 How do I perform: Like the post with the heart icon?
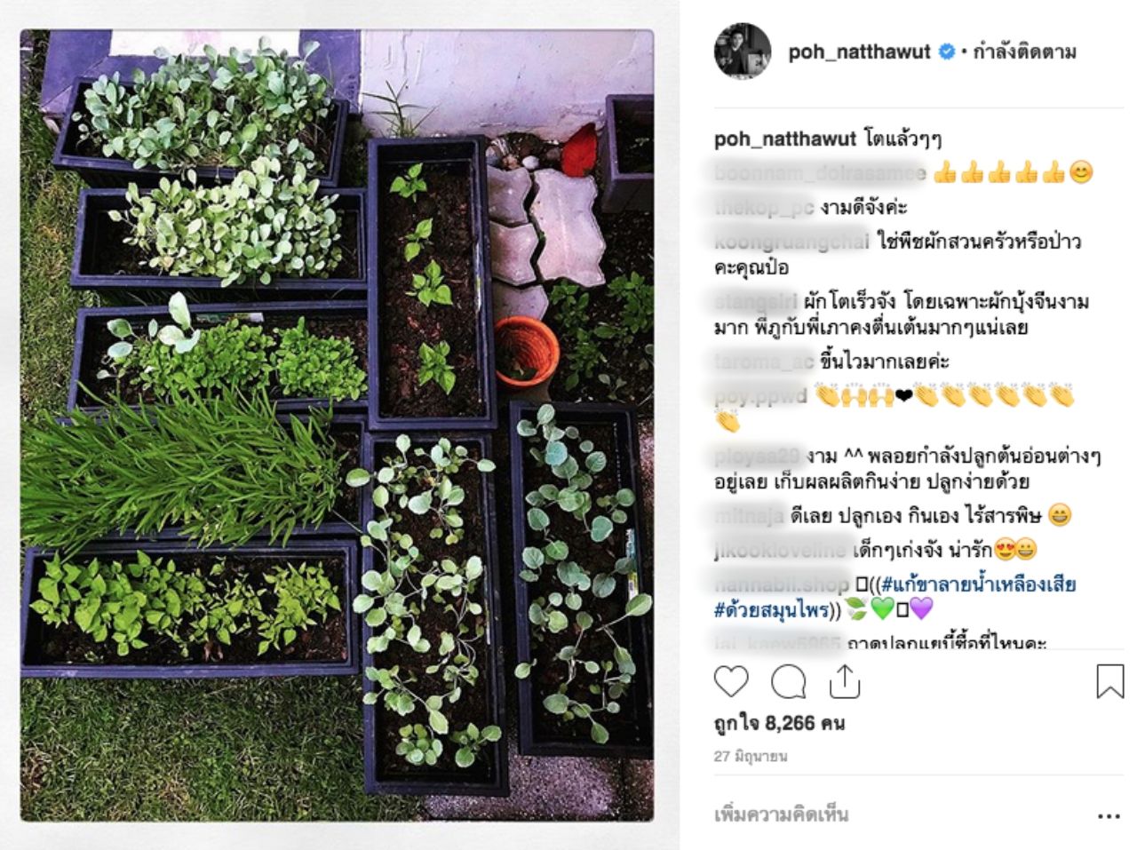coord(731,682)
